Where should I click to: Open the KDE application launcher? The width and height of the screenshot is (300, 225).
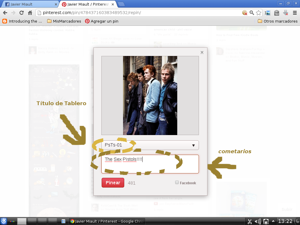(x=4, y=221)
